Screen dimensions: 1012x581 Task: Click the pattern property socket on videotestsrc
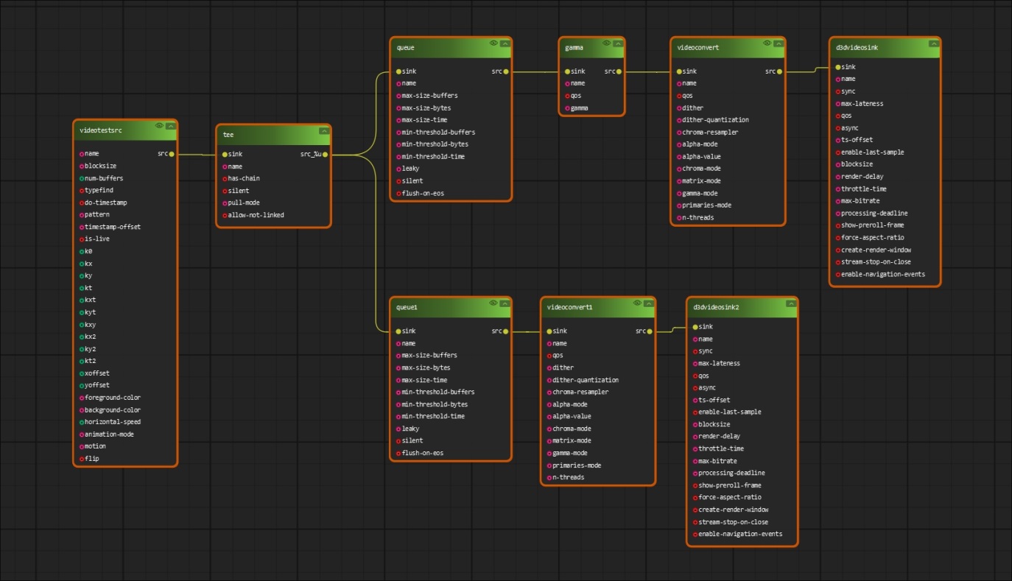(82, 214)
